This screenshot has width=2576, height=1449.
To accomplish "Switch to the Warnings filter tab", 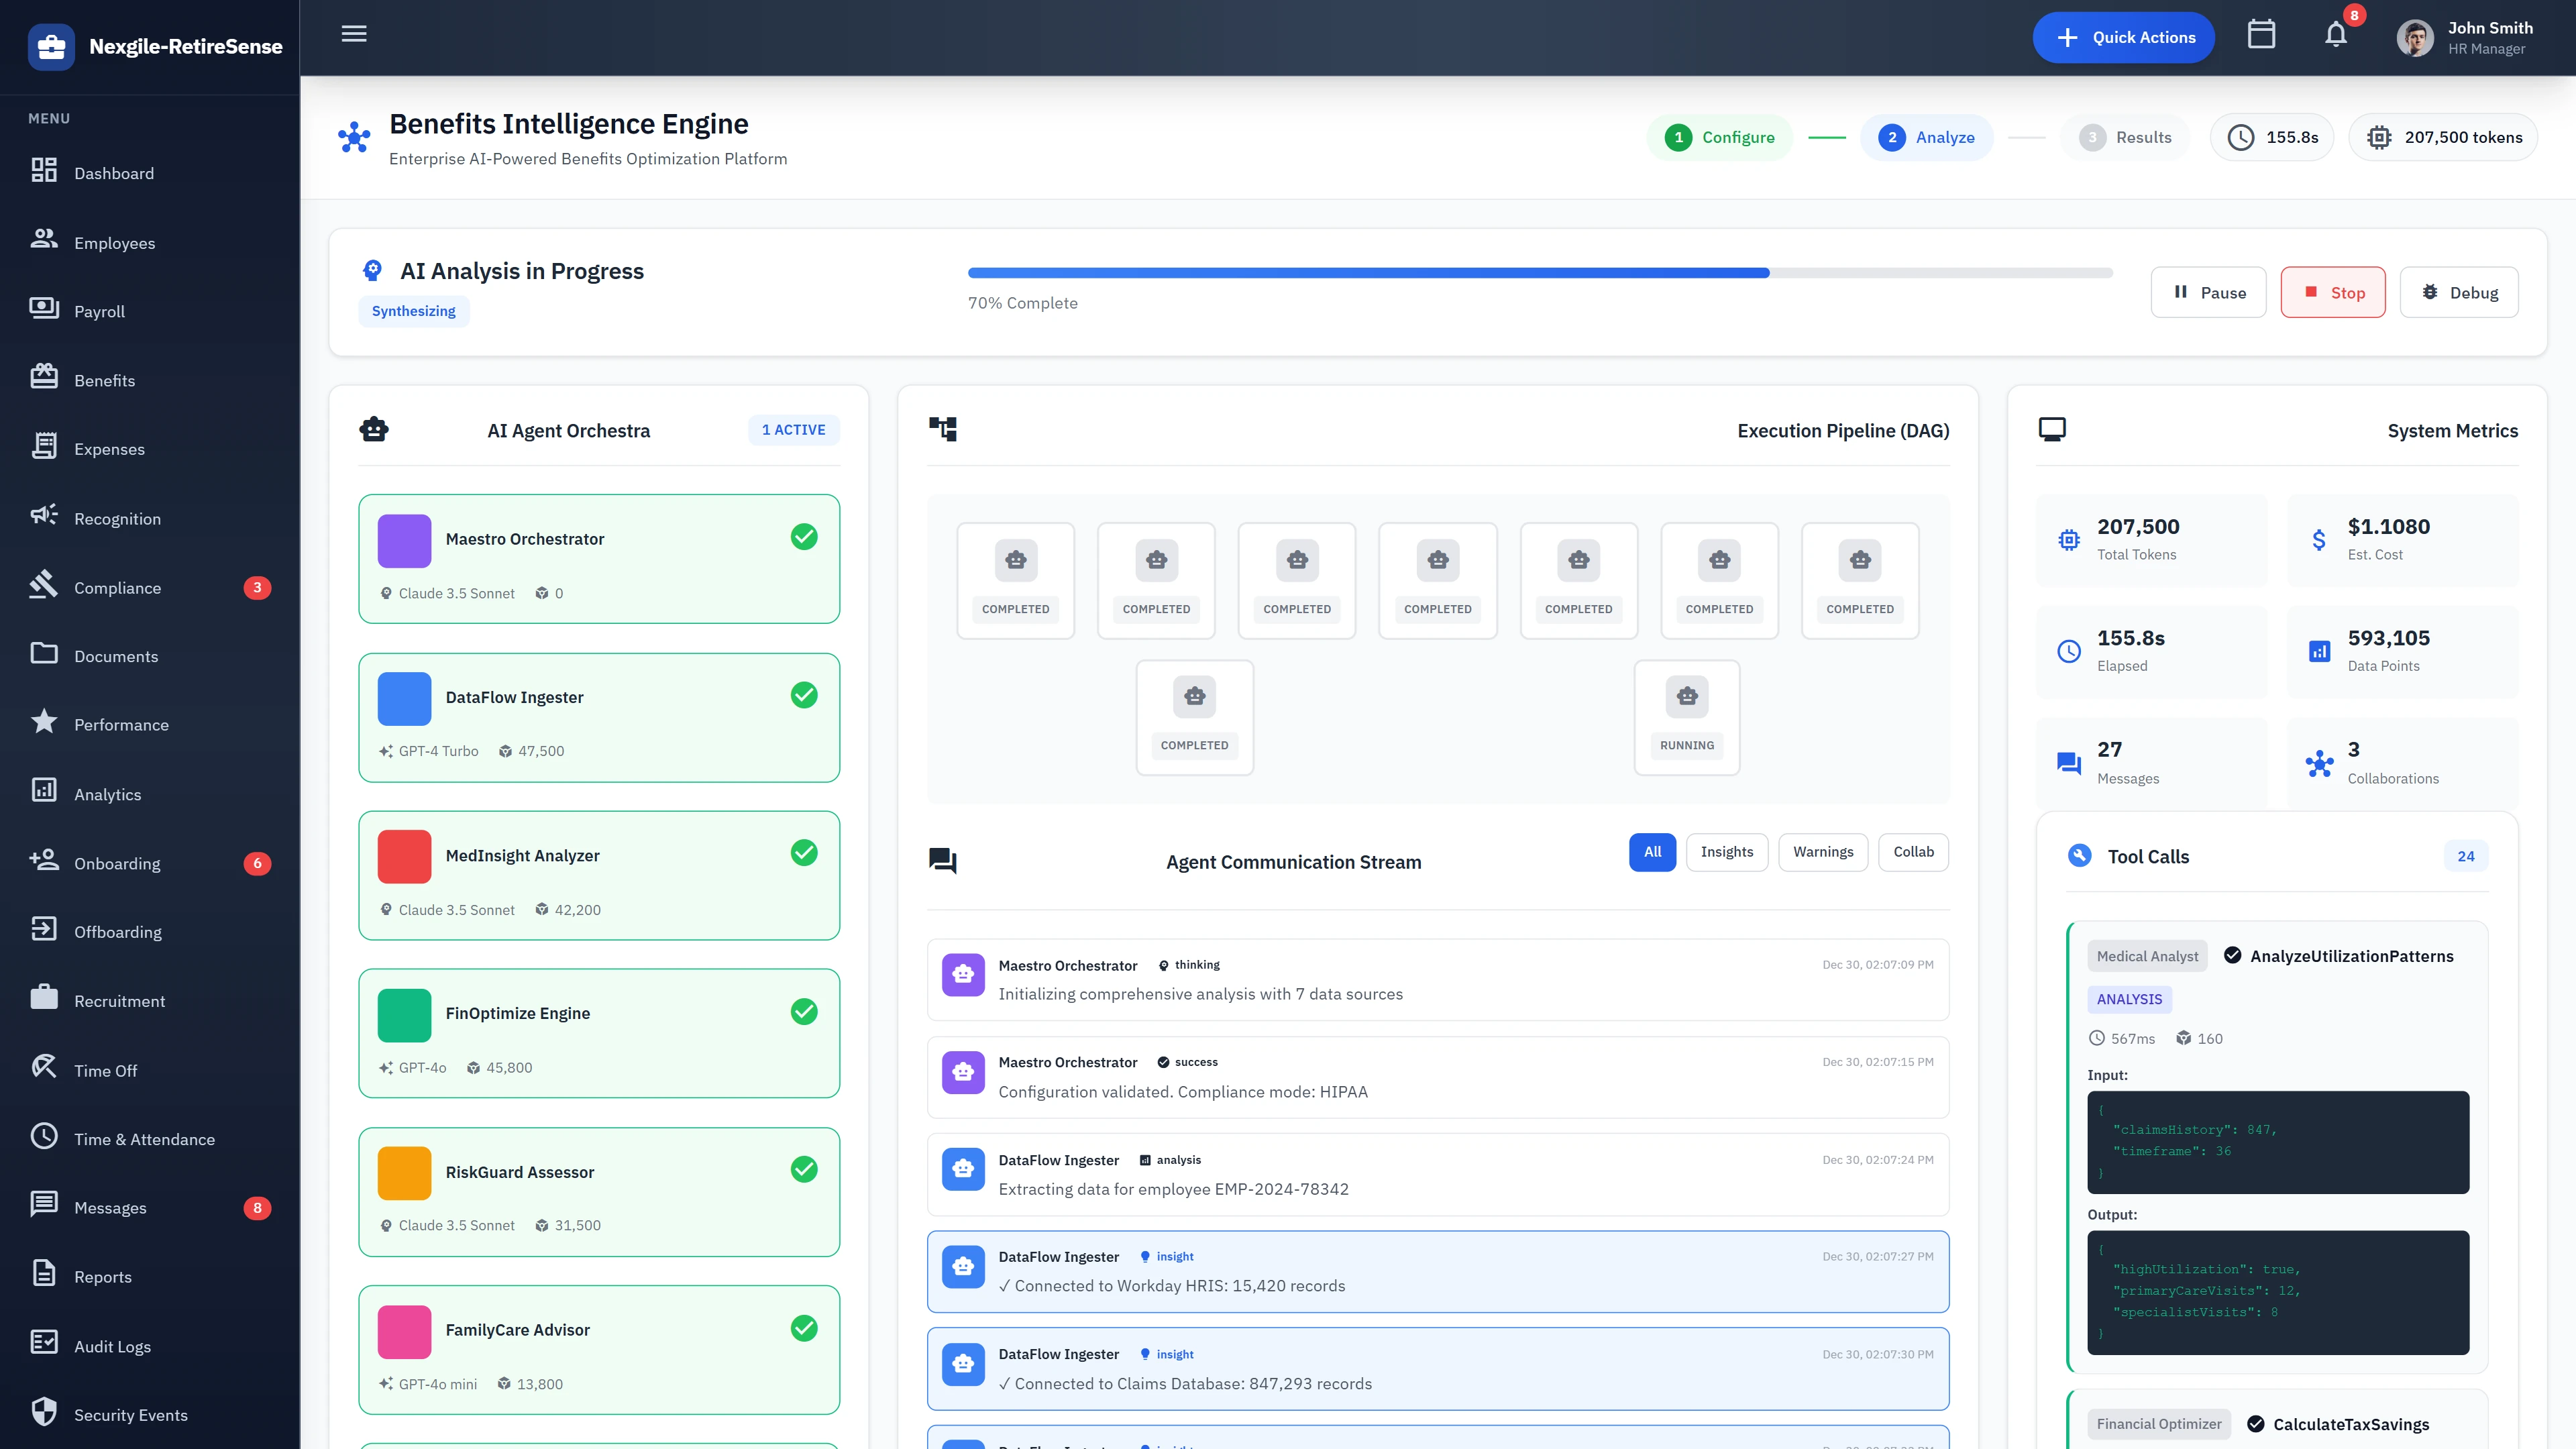I will (1822, 852).
